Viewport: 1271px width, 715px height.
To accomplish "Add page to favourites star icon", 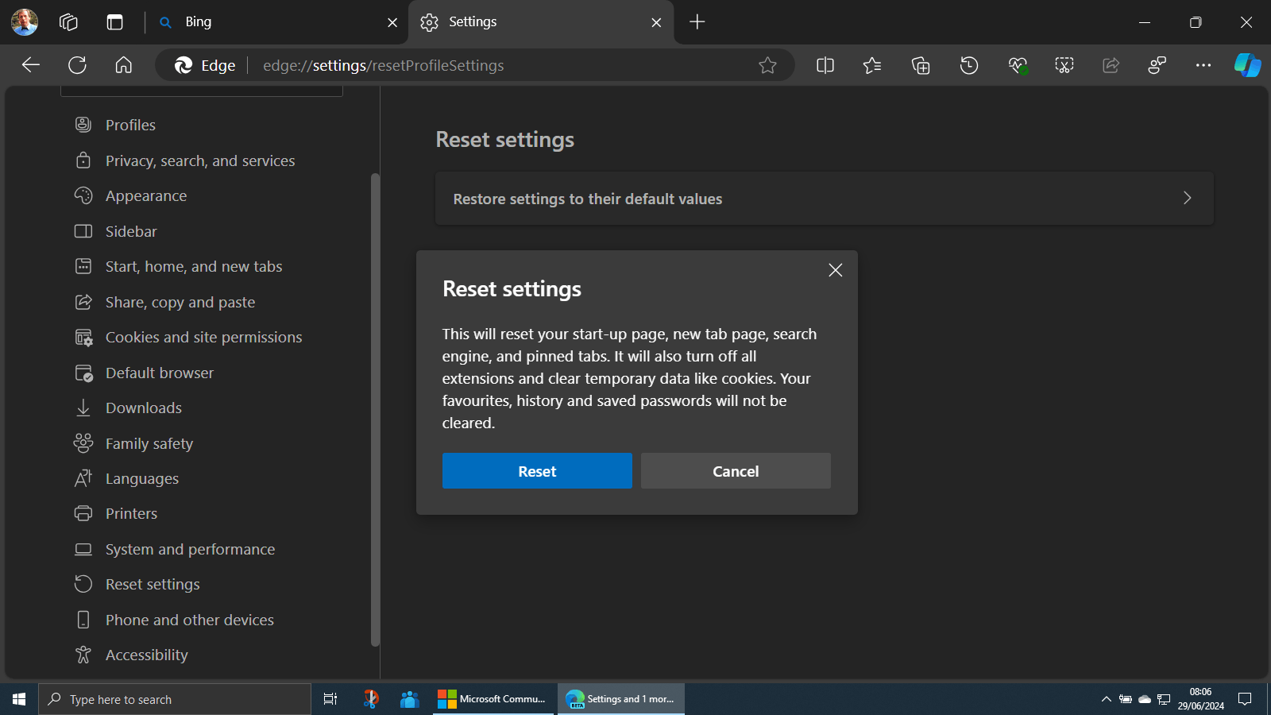I will tap(767, 65).
